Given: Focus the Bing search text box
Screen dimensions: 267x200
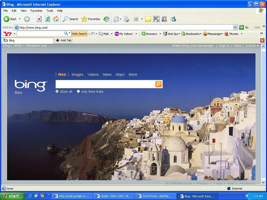Looking at the screenshot, I should pyautogui.click(x=105, y=84).
